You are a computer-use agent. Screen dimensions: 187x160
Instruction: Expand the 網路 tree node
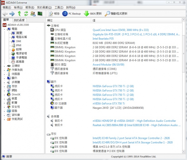(4, 91)
